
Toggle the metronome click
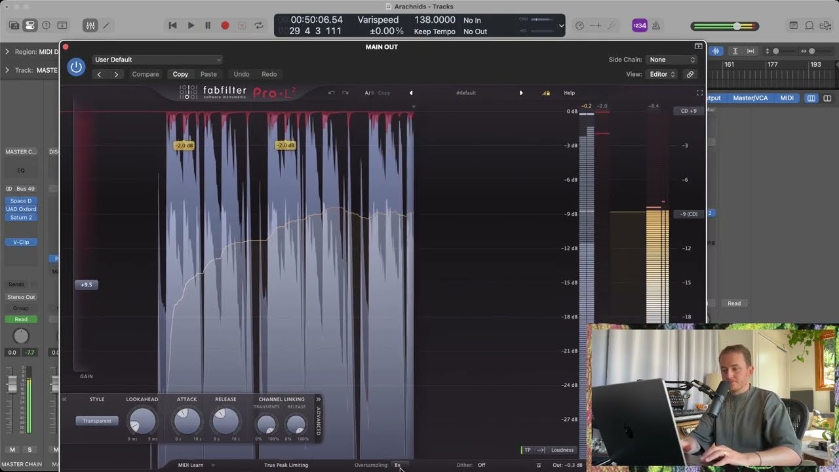(x=656, y=26)
